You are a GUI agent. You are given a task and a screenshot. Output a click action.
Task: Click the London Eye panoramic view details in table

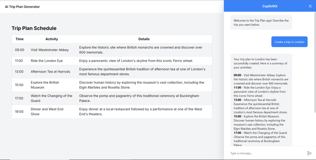pyautogui.click(x=136, y=61)
